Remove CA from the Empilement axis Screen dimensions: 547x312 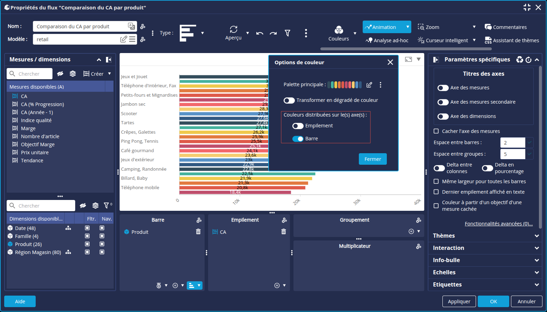coord(284,232)
